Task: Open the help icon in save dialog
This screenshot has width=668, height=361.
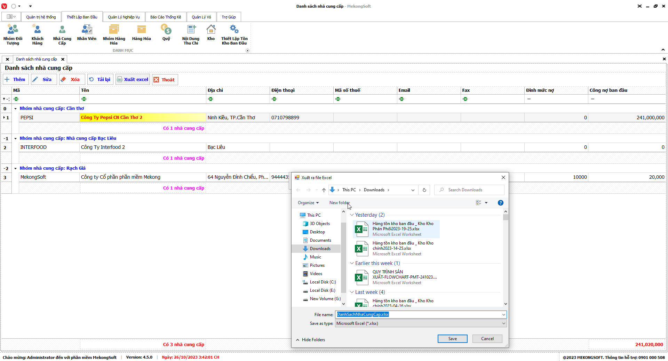Action: pos(500,203)
